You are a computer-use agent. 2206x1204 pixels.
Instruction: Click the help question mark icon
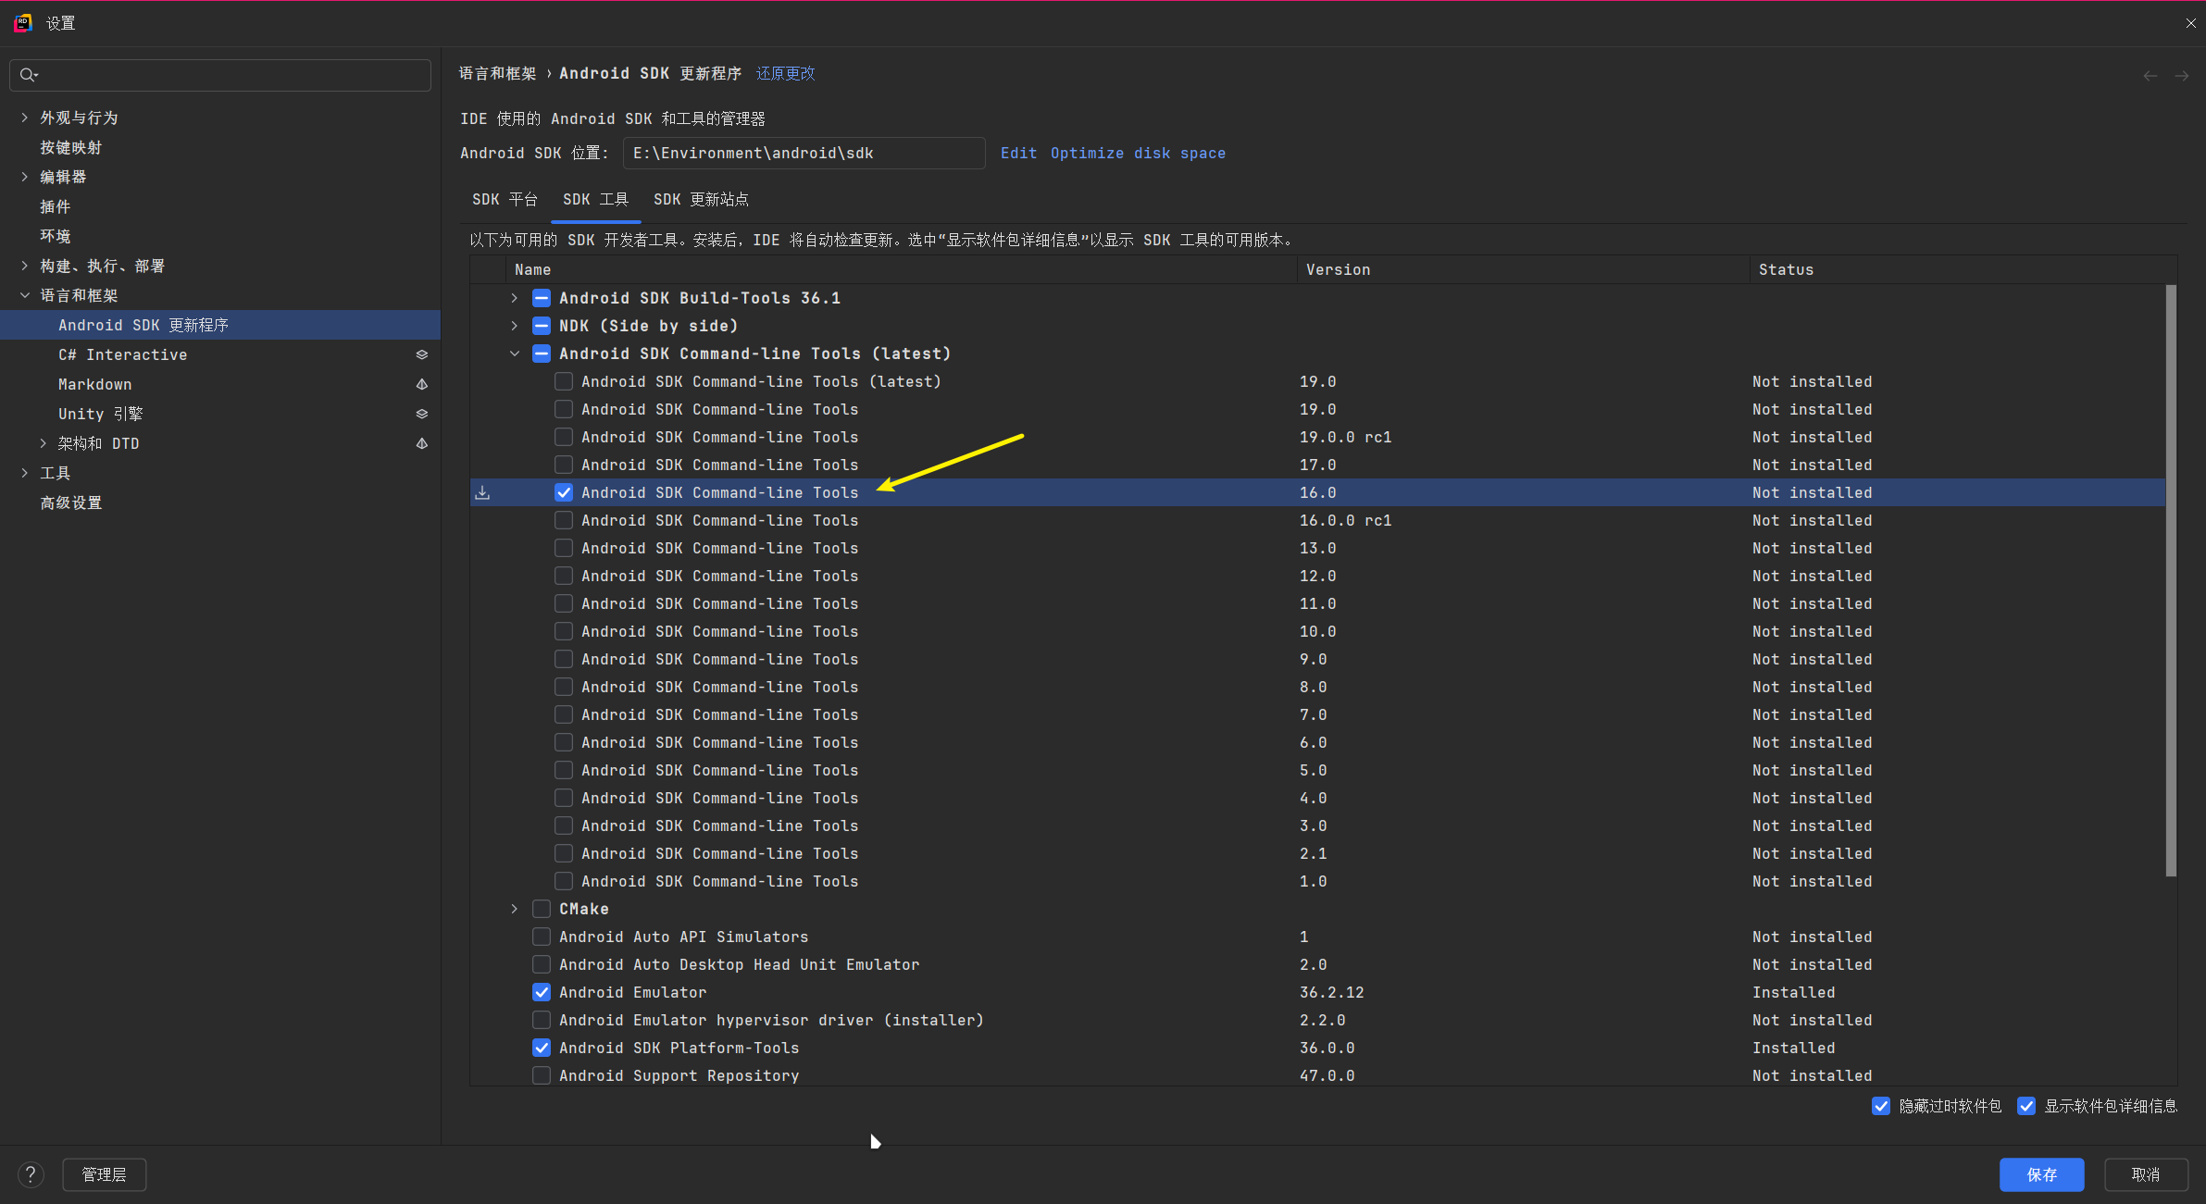[x=31, y=1174]
